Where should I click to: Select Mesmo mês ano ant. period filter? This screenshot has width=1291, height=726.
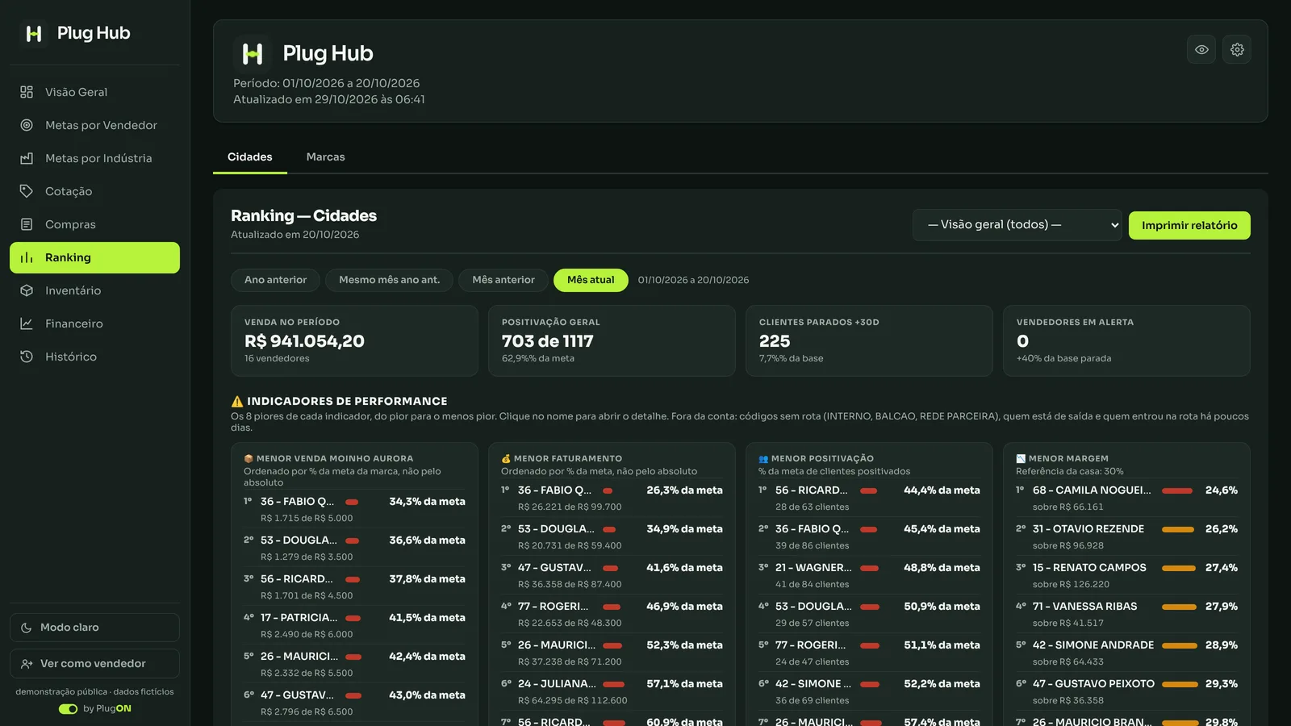tap(389, 280)
